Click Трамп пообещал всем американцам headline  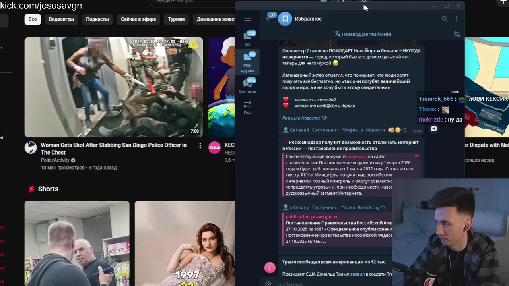[334, 262]
